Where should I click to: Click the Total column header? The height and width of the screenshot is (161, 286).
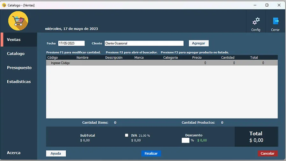click(x=254, y=57)
